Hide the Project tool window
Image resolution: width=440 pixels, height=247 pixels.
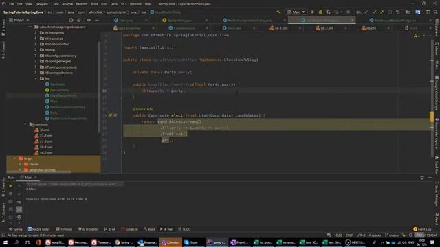[x=97, y=20]
